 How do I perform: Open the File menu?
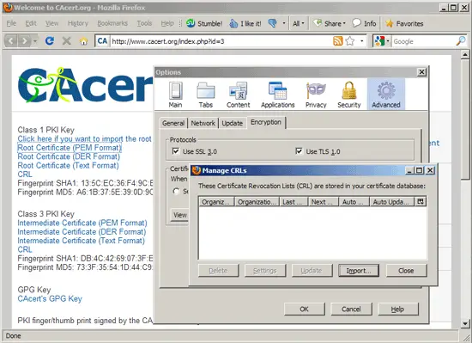(11, 23)
